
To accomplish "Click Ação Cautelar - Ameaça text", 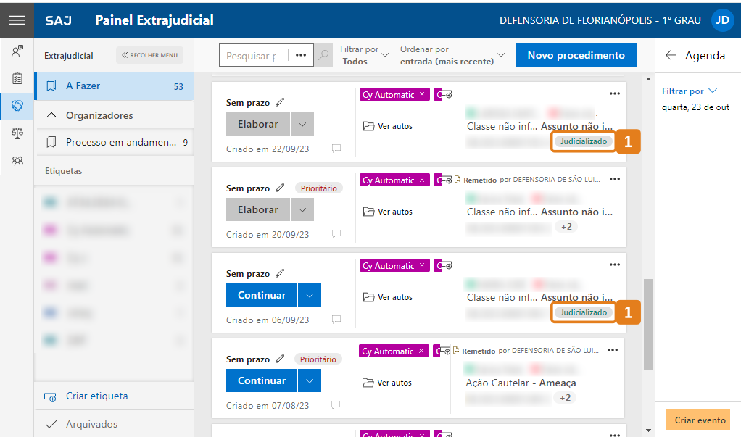I will 521,383.
